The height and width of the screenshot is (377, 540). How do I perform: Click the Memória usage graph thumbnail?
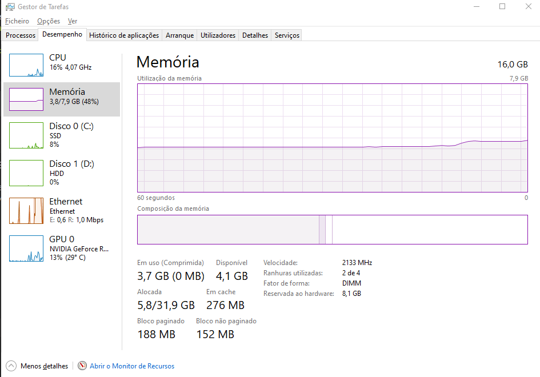point(26,99)
